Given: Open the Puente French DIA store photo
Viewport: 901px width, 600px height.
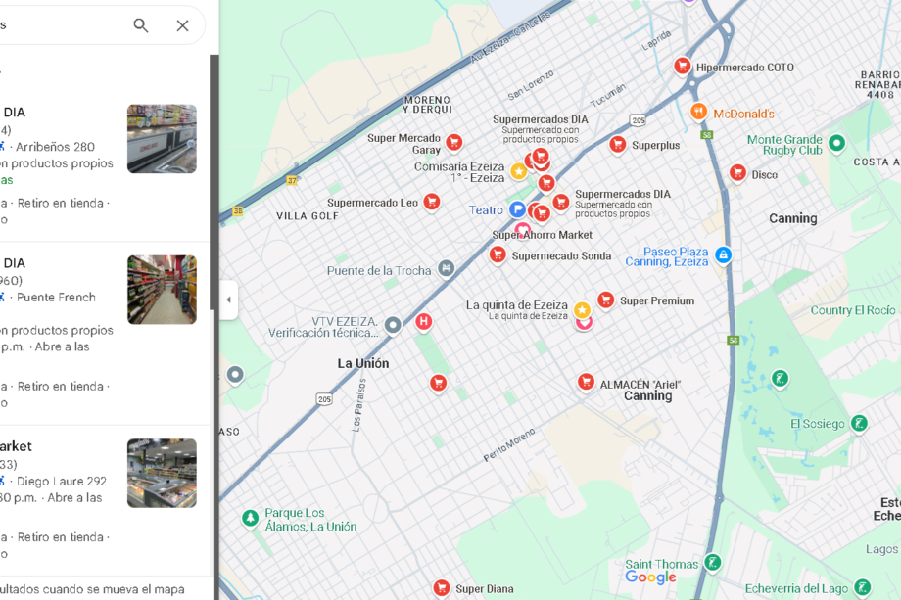Looking at the screenshot, I should tap(162, 290).
